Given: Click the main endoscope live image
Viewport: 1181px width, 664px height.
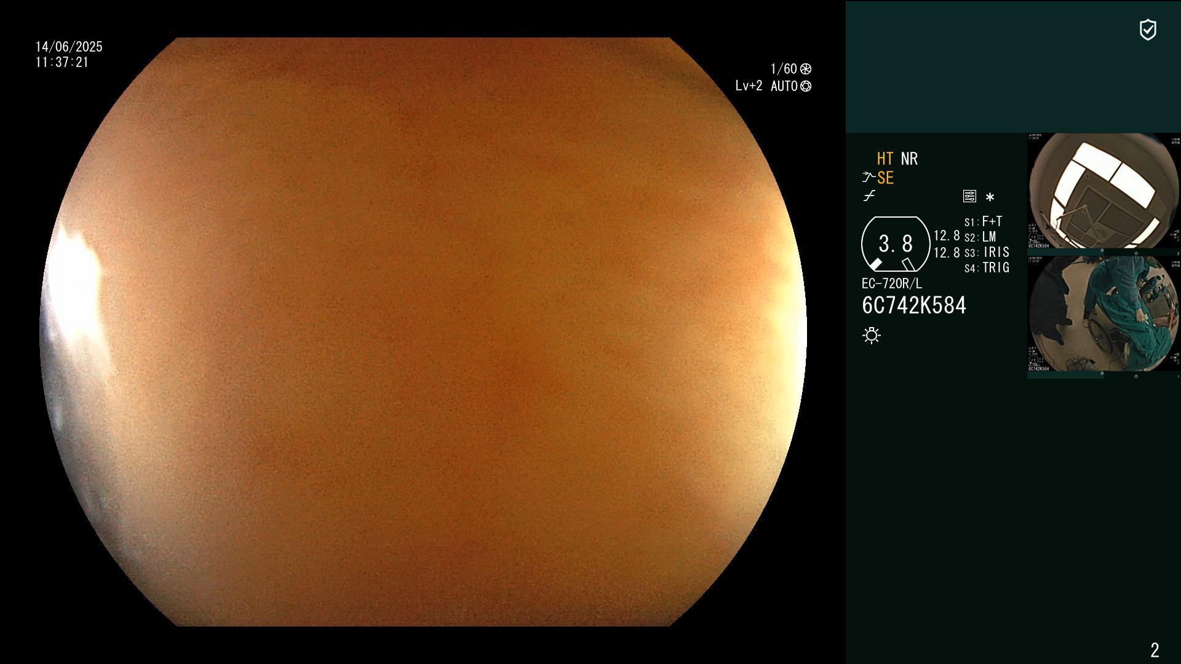Looking at the screenshot, I should tap(423, 332).
